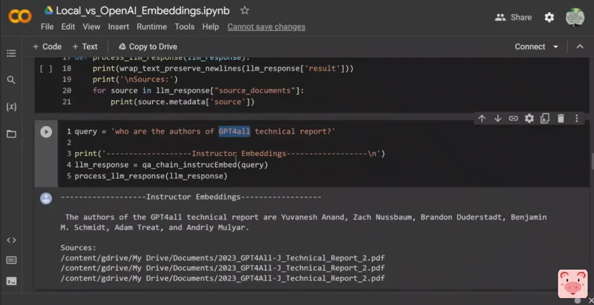Click the first GPT4All-J_Technical_Report_2.pdf path
Viewport: 594px width, 305px height.
click(x=223, y=258)
